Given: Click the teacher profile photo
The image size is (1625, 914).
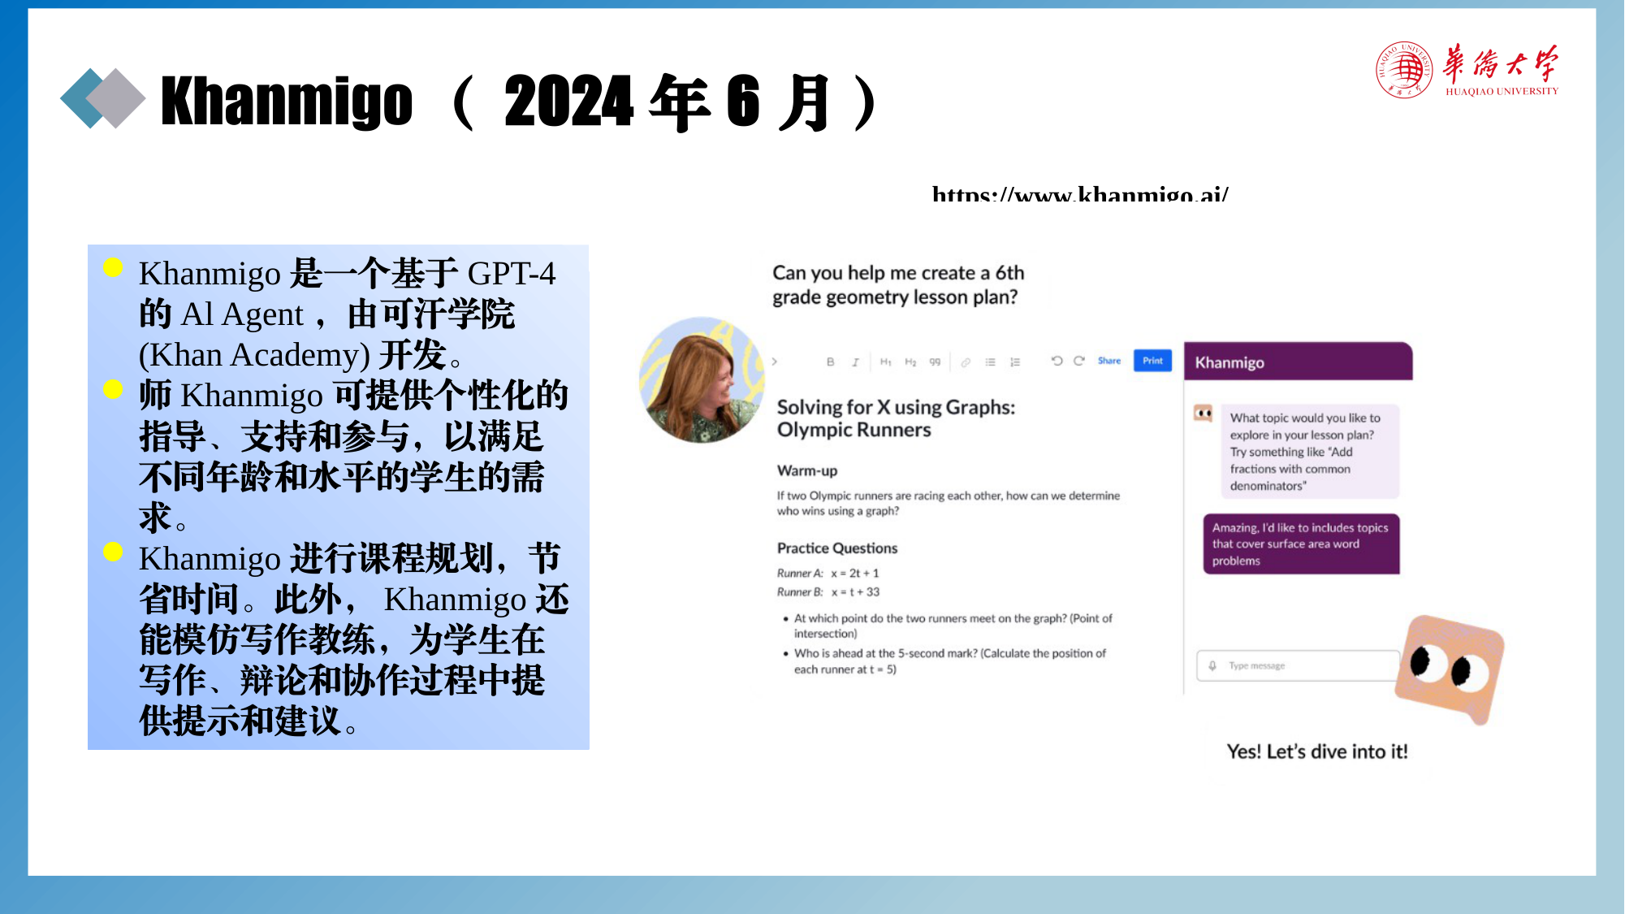Looking at the screenshot, I should coord(702,380).
